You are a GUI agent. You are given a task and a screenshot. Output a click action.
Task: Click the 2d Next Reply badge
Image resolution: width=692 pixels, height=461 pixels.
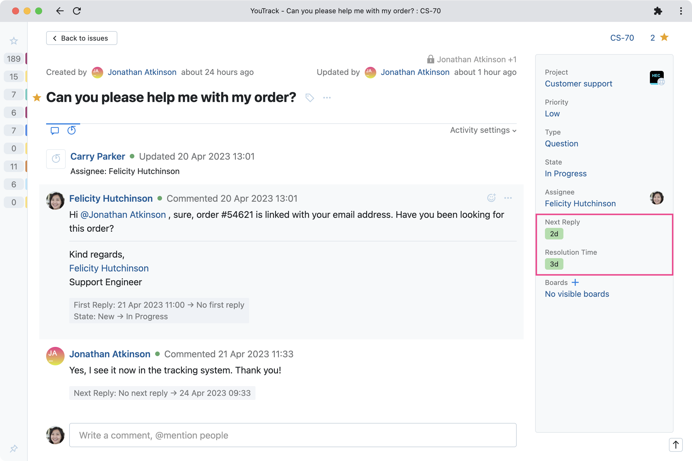[554, 234]
